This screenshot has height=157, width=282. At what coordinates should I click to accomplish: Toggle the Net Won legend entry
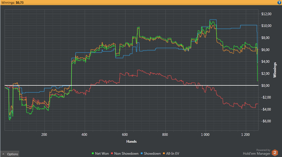100,153
